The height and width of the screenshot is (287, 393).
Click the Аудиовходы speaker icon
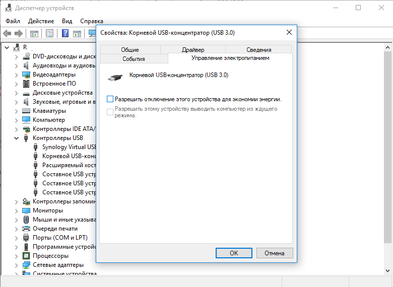pyautogui.click(x=26, y=65)
